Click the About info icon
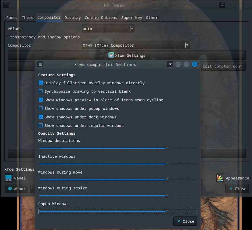 10,189
